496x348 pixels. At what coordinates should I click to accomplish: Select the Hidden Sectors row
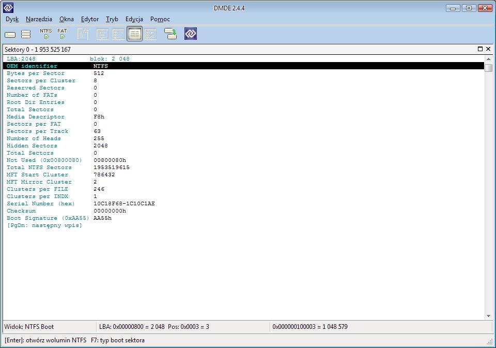(243, 146)
